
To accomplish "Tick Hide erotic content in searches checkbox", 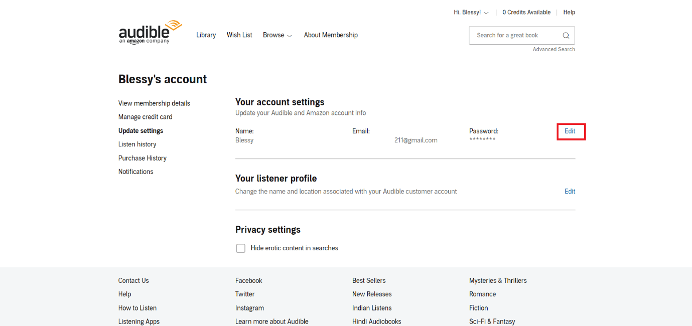I will coord(241,248).
